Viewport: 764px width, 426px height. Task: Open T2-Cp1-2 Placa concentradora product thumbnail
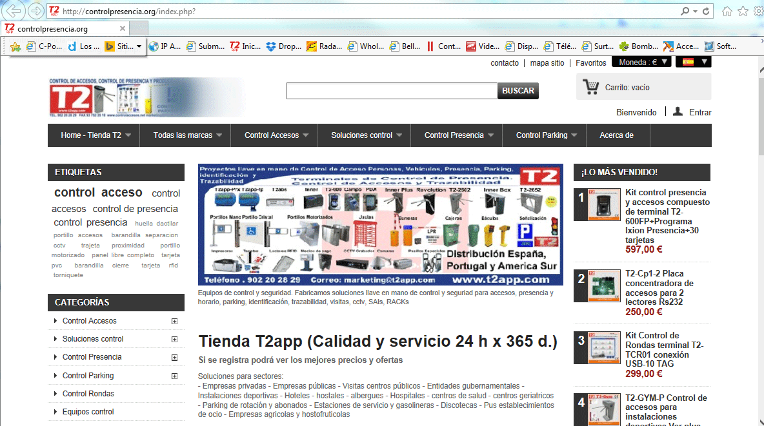[604, 286]
